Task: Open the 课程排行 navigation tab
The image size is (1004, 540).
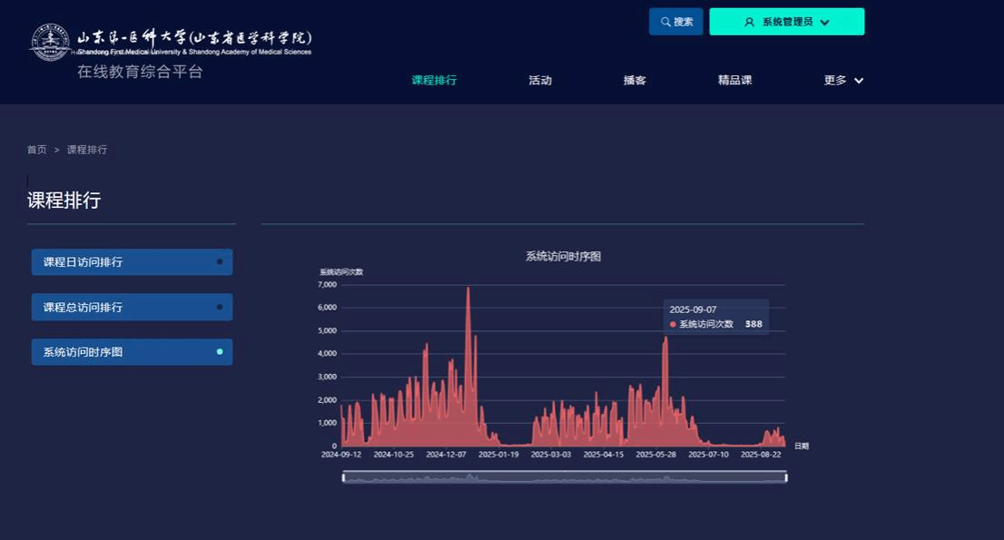Action: (434, 80)
